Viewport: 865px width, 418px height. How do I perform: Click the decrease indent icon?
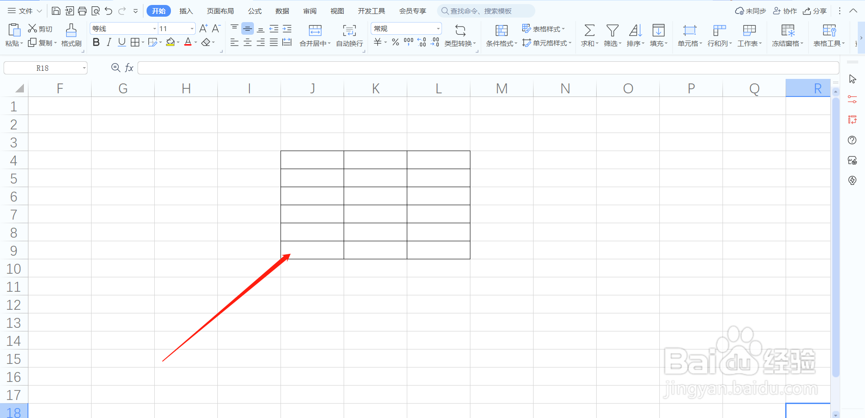(x=274, y=28)
